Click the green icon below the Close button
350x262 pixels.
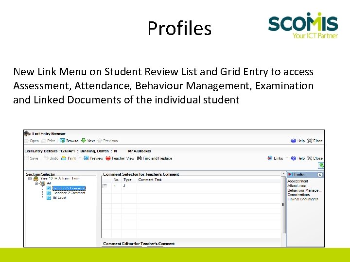[321, 165]
